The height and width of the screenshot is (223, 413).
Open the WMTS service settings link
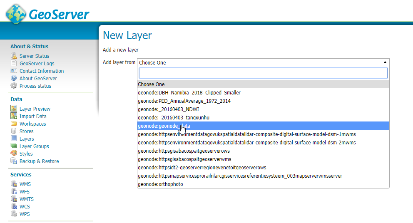click(x=27, y=199)
